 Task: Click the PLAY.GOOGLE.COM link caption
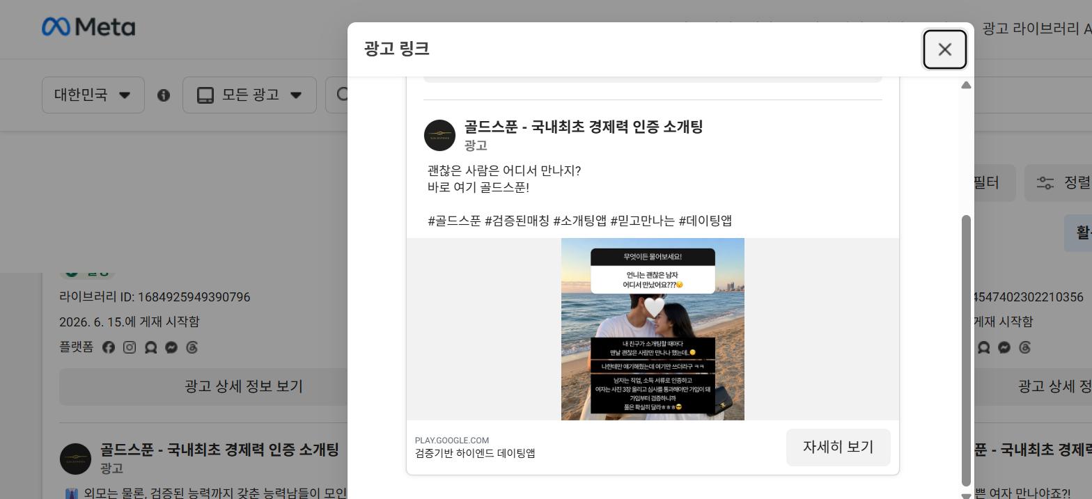point(452,441)
